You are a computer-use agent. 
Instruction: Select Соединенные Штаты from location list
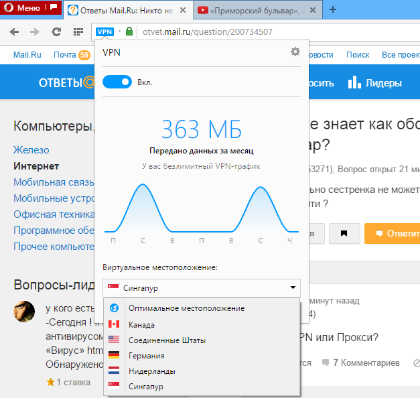[202, 340]
